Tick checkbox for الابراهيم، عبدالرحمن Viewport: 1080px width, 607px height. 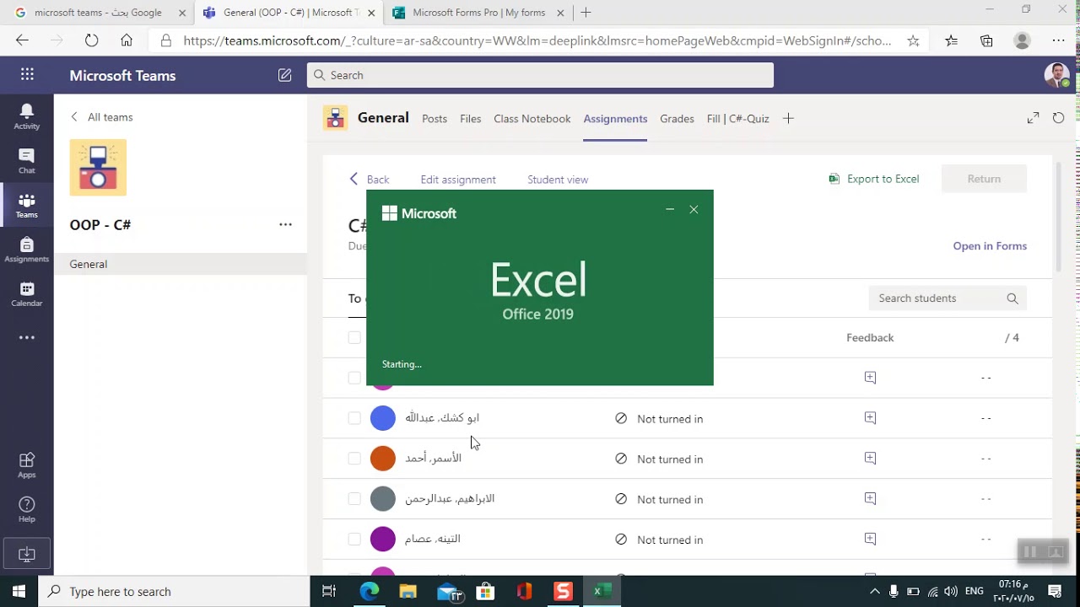tap(354, 499)
